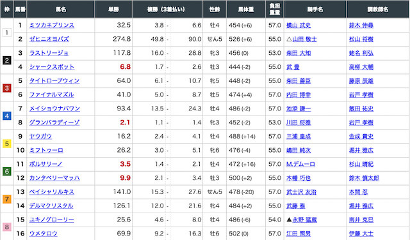Open trainer 南井 克巳 page
The height and width of the screenshot is (240, 410).
pyautogui.click(x=361, y=220)
